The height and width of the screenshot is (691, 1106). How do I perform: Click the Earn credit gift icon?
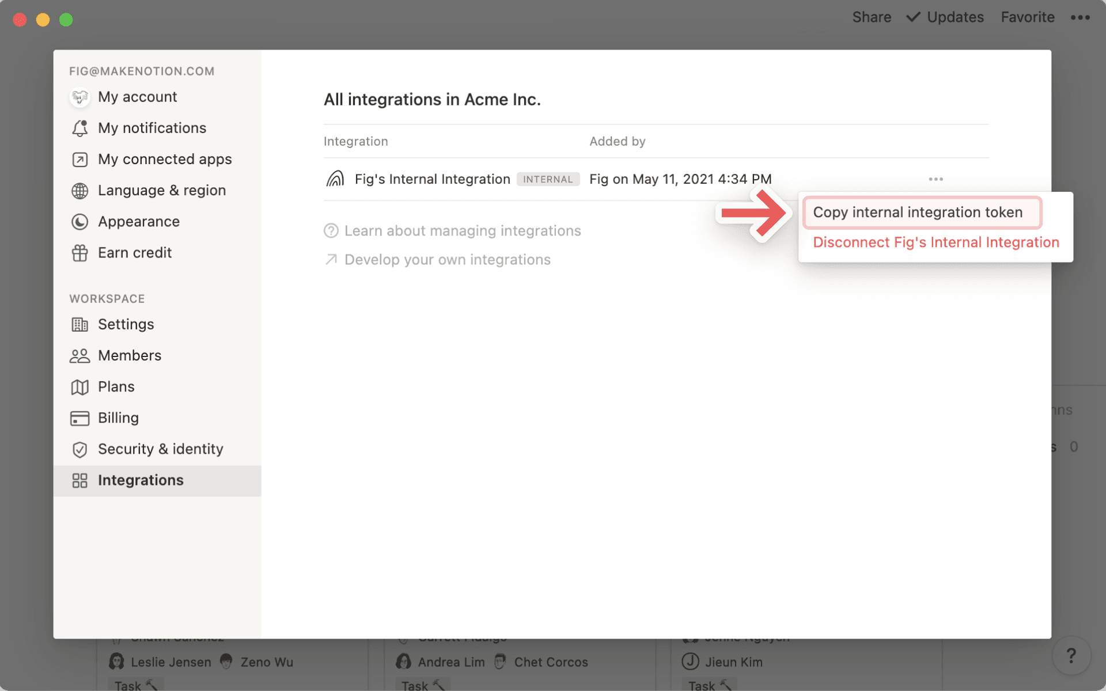[80, 252]
